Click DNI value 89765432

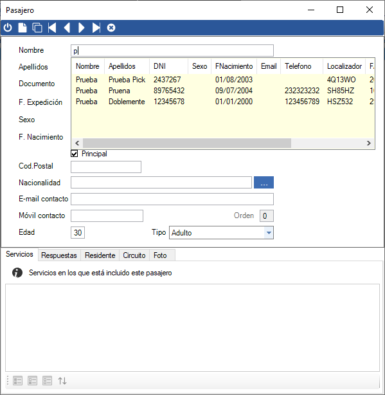click(x=169, y=91)
